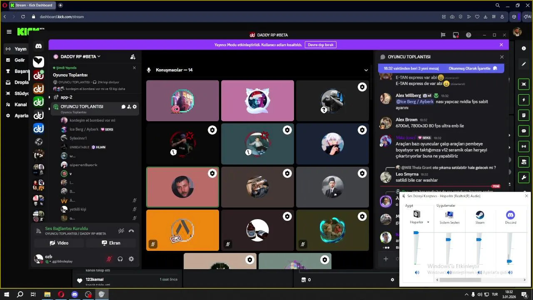This screenshot has height=300, width=533.
Task: Click the lightning bolt quick action icon
Action: pos(524,100)
